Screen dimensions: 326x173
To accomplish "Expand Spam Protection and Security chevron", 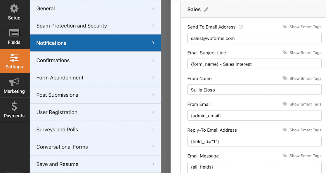I will click(x=153, y=26).
